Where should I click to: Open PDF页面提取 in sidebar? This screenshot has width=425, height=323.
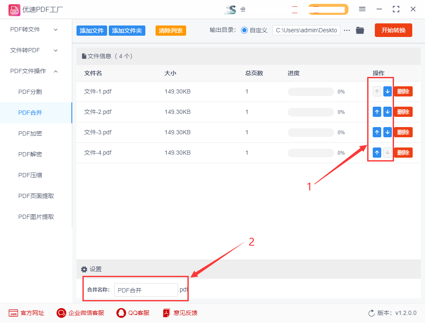coord(36,196)
